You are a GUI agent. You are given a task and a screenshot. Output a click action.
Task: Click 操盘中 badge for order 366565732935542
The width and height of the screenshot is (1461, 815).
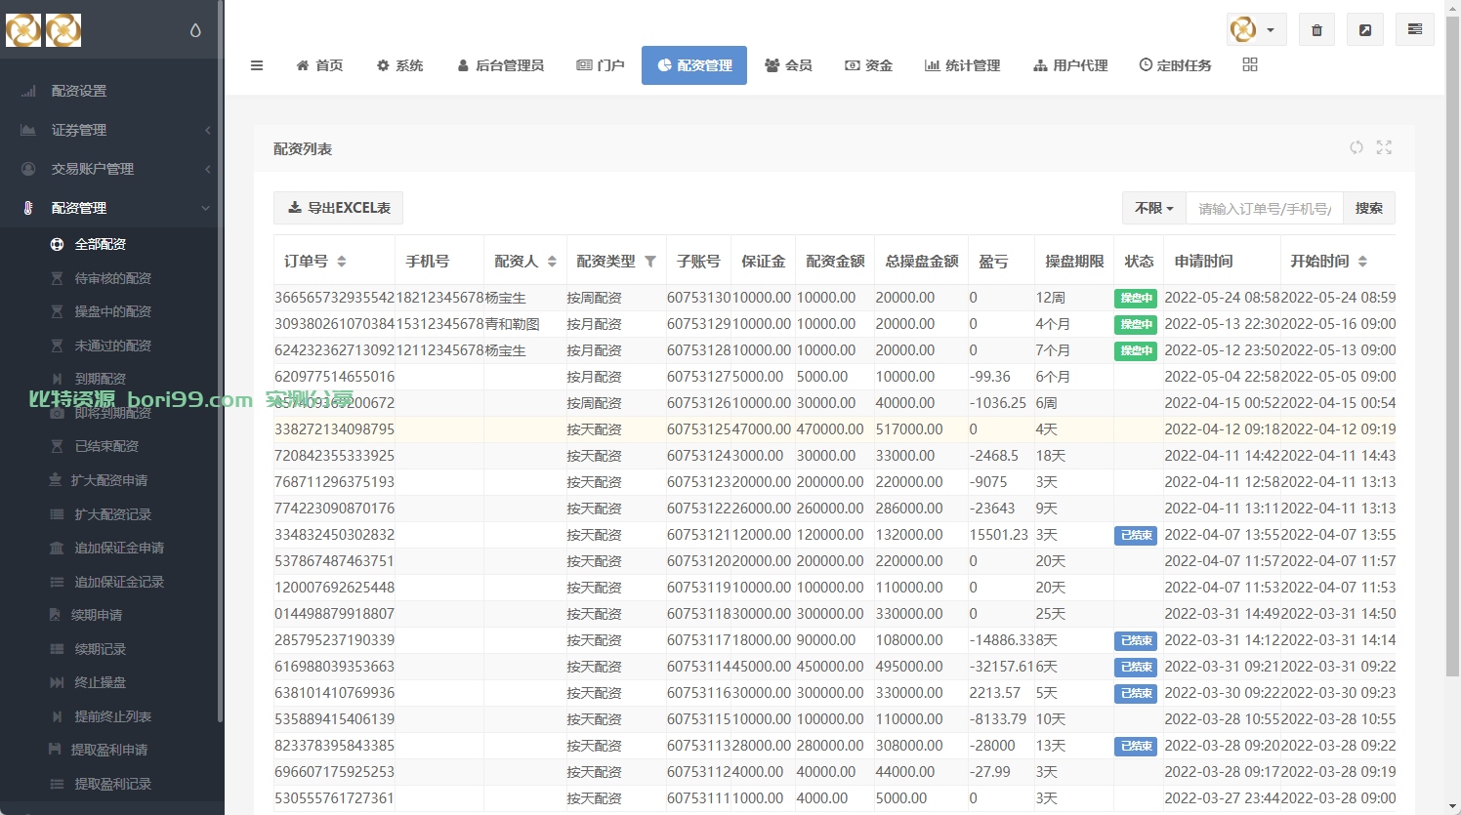[1136, 298]
